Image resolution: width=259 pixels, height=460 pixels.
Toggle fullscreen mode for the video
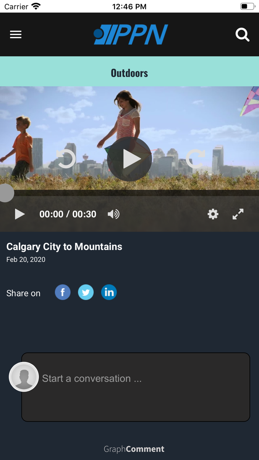click(238, 214)
